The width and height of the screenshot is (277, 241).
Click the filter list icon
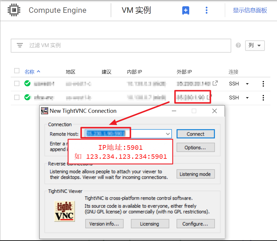[20, 45]
